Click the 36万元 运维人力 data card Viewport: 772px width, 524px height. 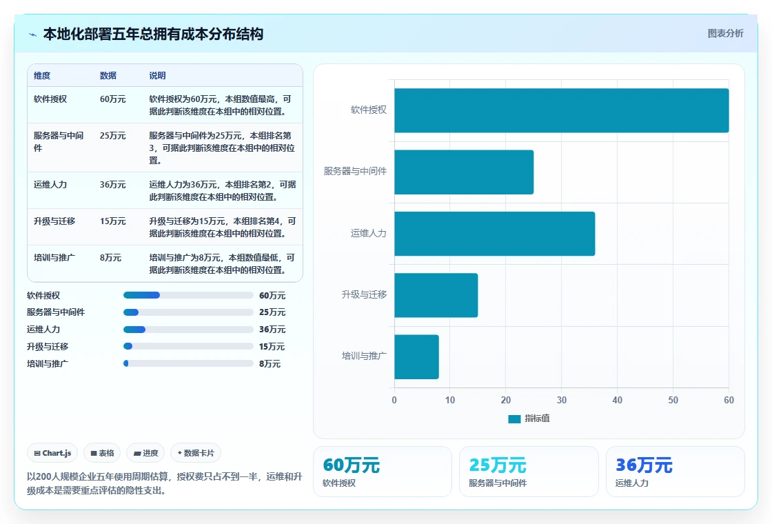point(675,472)
